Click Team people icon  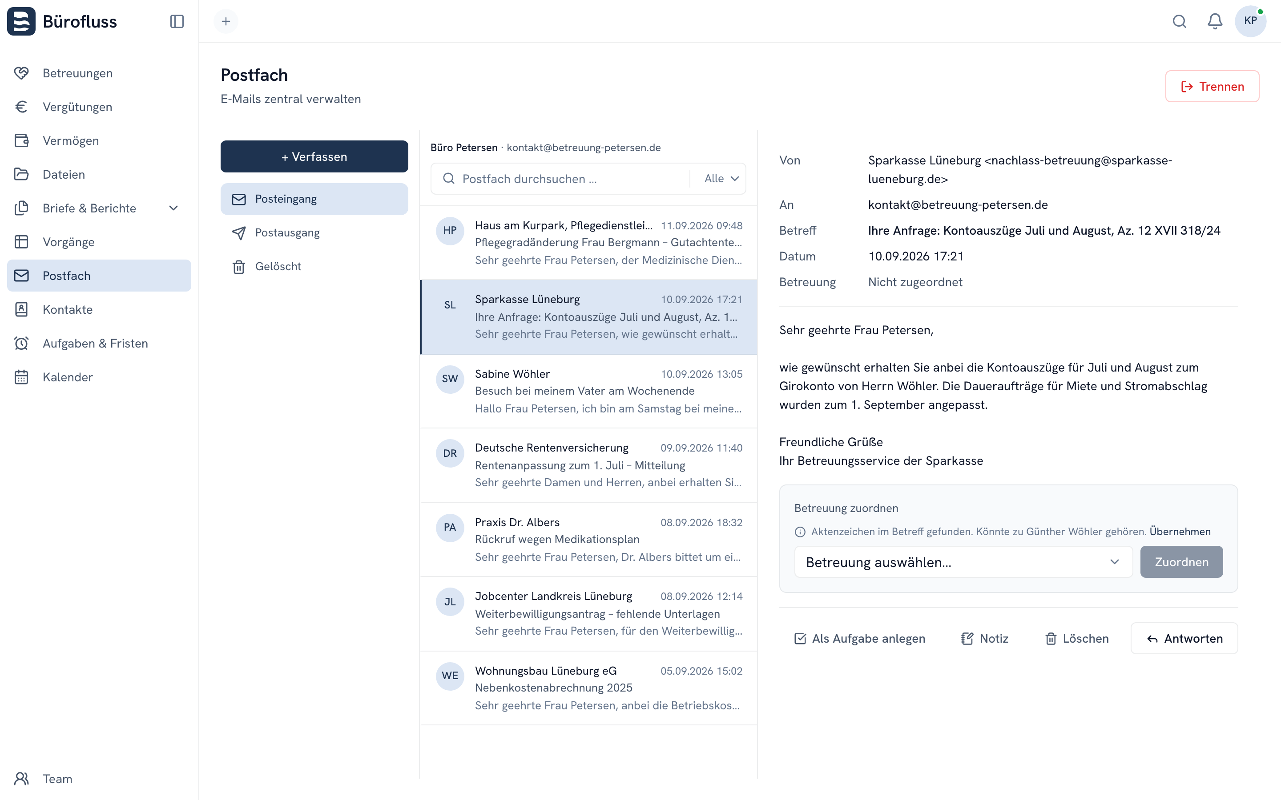tap(21, 779)
